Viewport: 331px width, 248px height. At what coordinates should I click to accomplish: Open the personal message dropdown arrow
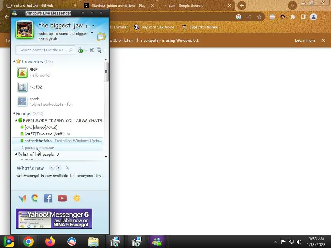coord(92,33)
